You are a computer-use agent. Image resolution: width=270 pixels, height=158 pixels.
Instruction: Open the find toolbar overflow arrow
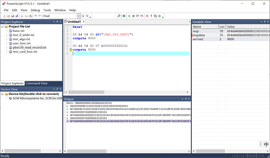pyautogui.click(x=90, y=17)
